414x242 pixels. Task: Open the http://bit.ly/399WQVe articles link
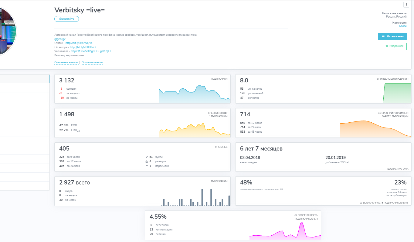tap(79, 43)
